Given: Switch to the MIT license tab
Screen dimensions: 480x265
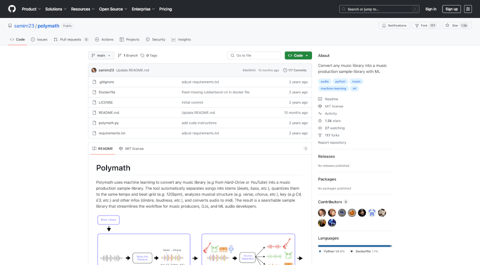Looking at the screenshot, I should pyautogui.click(x=131, y=149).
